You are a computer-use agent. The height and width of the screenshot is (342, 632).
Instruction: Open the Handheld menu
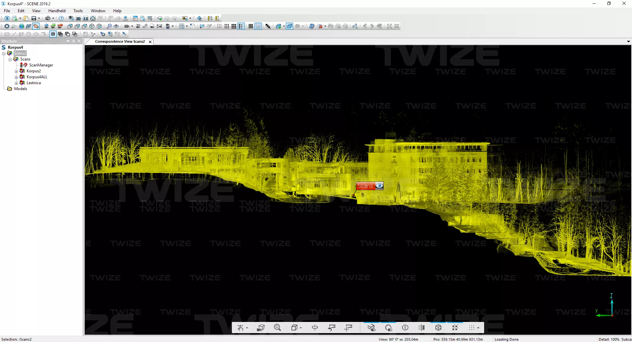[57, 11]
